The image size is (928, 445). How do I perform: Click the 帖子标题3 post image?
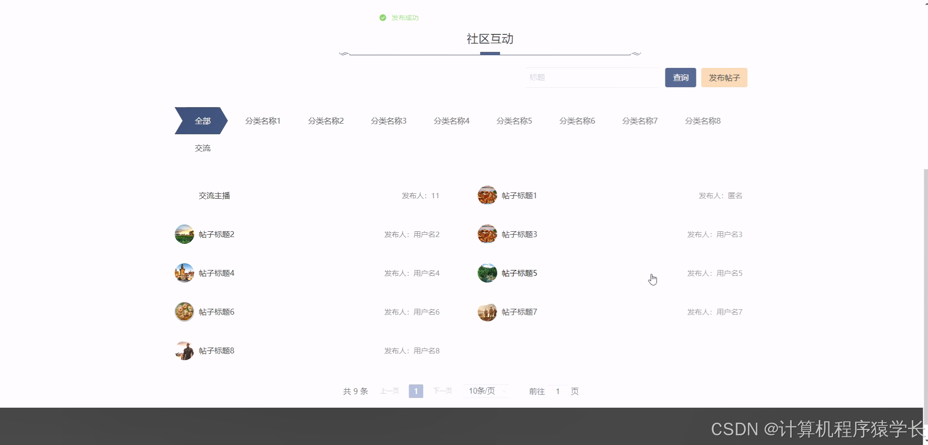[487, 234]
